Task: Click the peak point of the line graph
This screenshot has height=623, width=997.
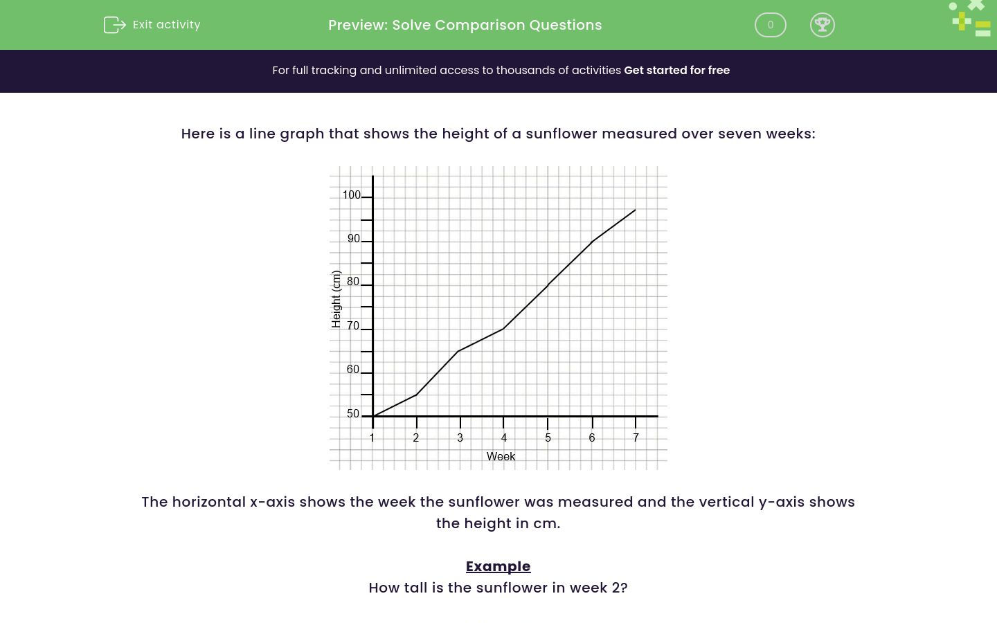Action: [634, 210]
